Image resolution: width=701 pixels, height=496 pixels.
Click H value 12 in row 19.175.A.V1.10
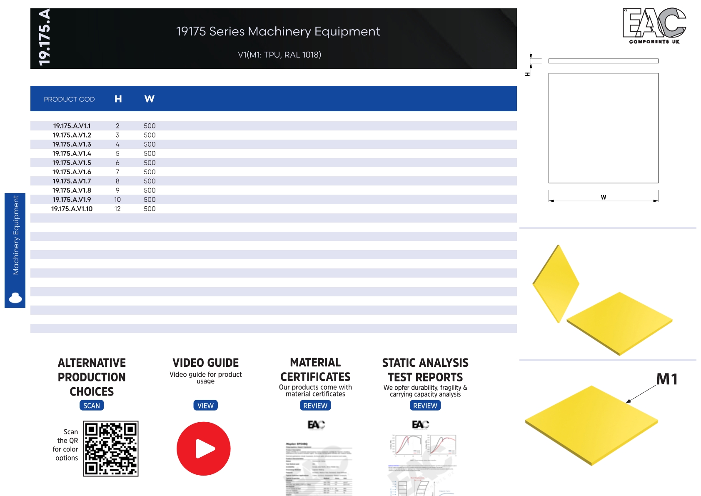point(117,209)
